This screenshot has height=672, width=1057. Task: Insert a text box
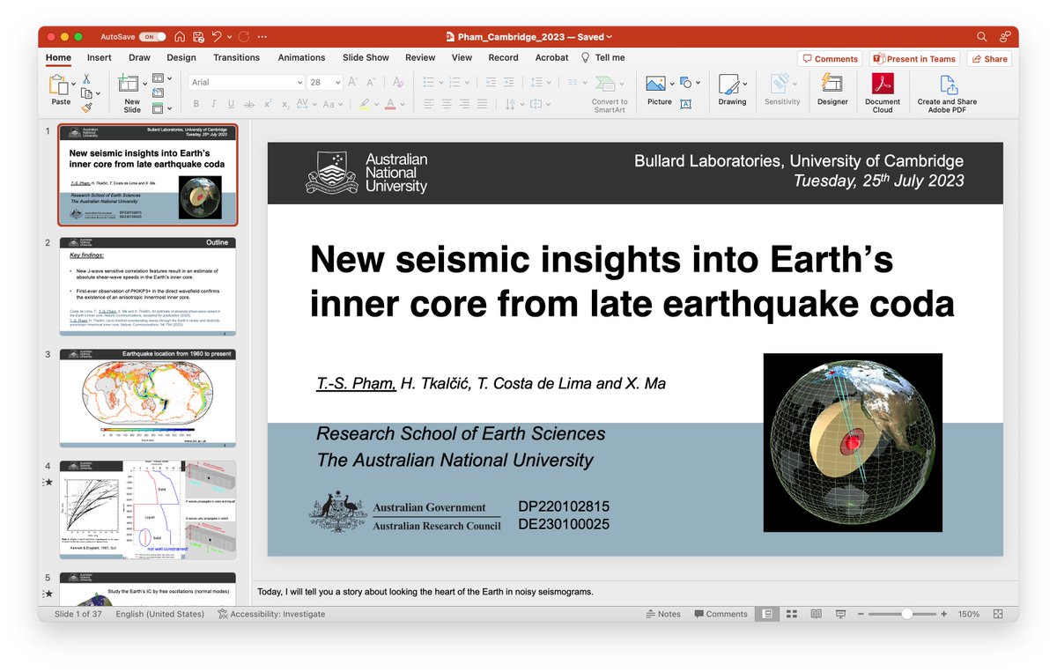tap(685, 104)
